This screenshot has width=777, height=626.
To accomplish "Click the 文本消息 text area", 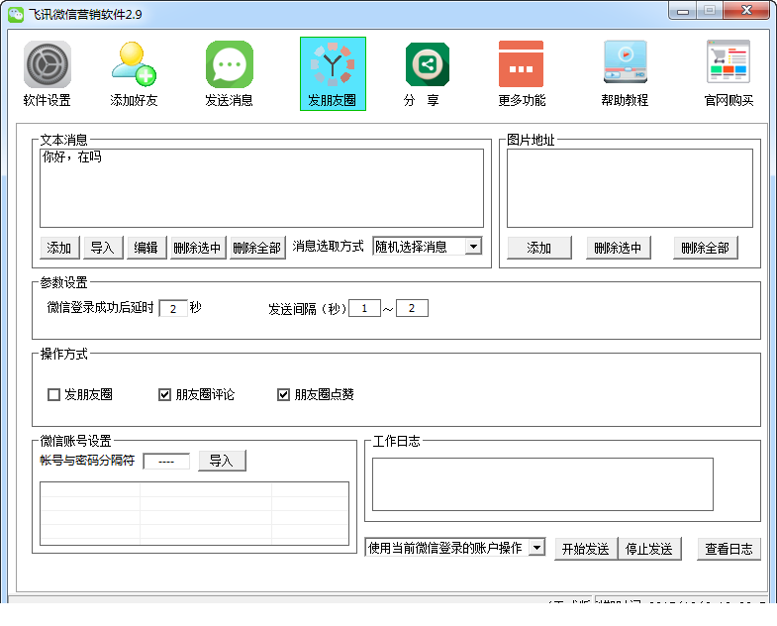I will [x=261, y=188].
